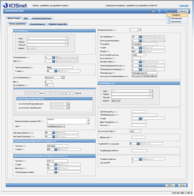Viewport: 194px width, 196px height.
Task: Open Γλώσσα Κατά την Αναχώρηση EL dropdown
Action: tap(138, 143)
